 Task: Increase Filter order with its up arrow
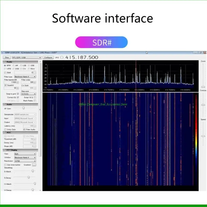click(x=35, y=82)
